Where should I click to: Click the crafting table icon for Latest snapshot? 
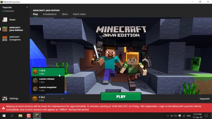click(35, 89)
